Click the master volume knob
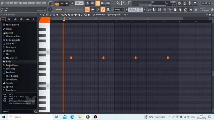 click(x=50, y=3)
